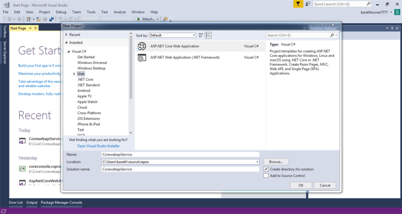This screenshot has height=214, width=402.
Task: Click the Browse... button
Action: [276, 162]
